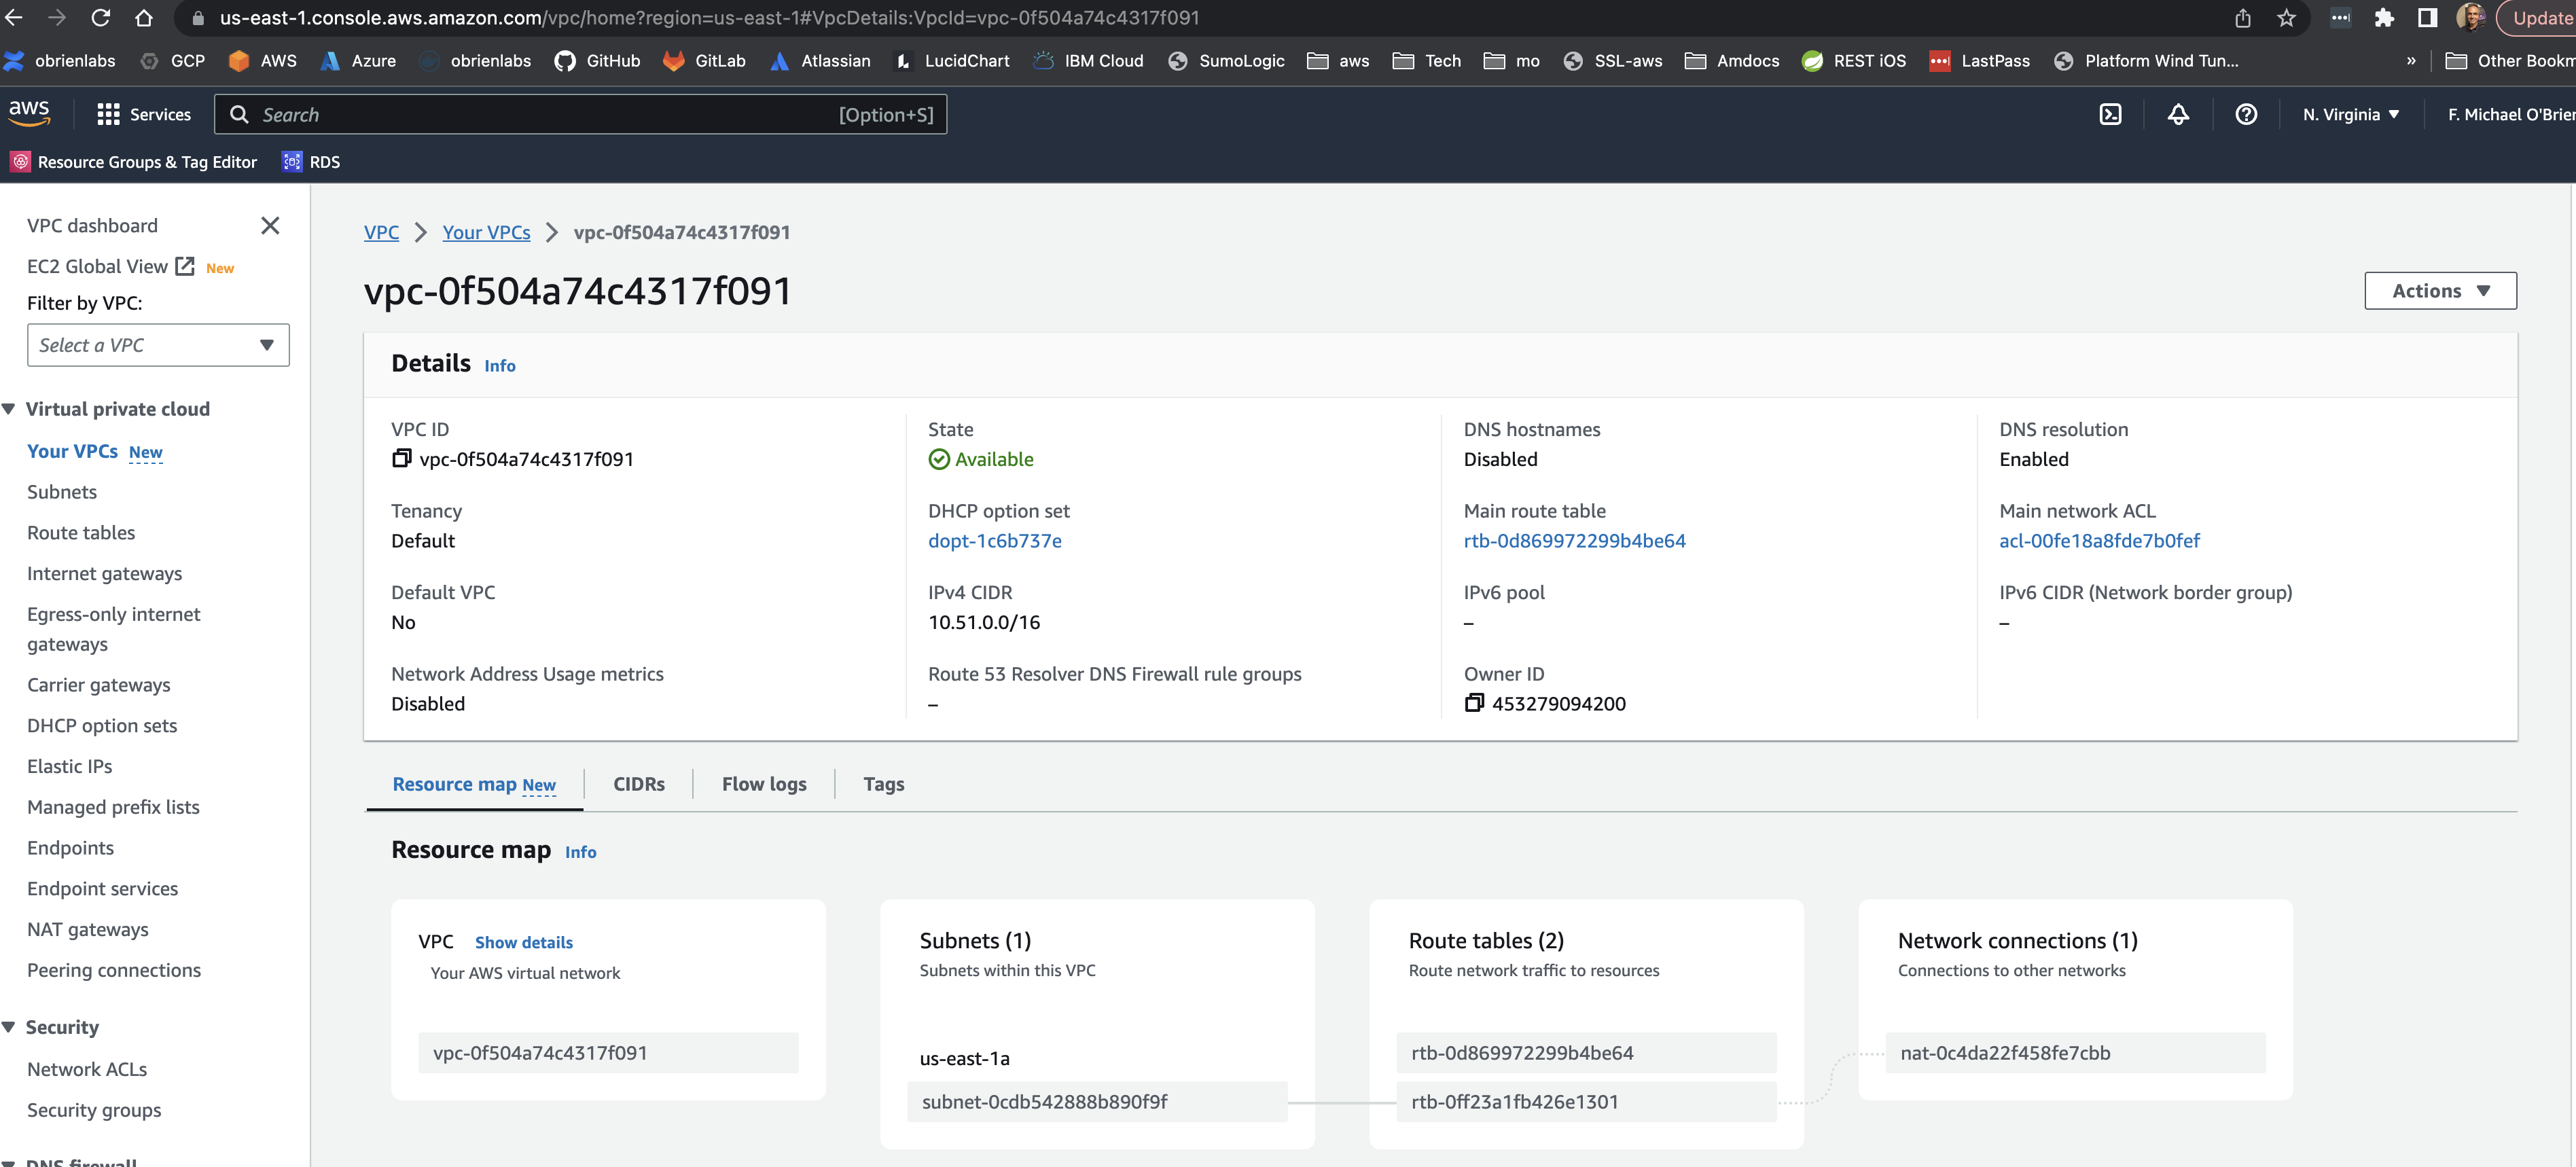This screenshot has height=1167, width=2576.
Task: Open the Help question-mark icon
Action: pos(2246,114)
